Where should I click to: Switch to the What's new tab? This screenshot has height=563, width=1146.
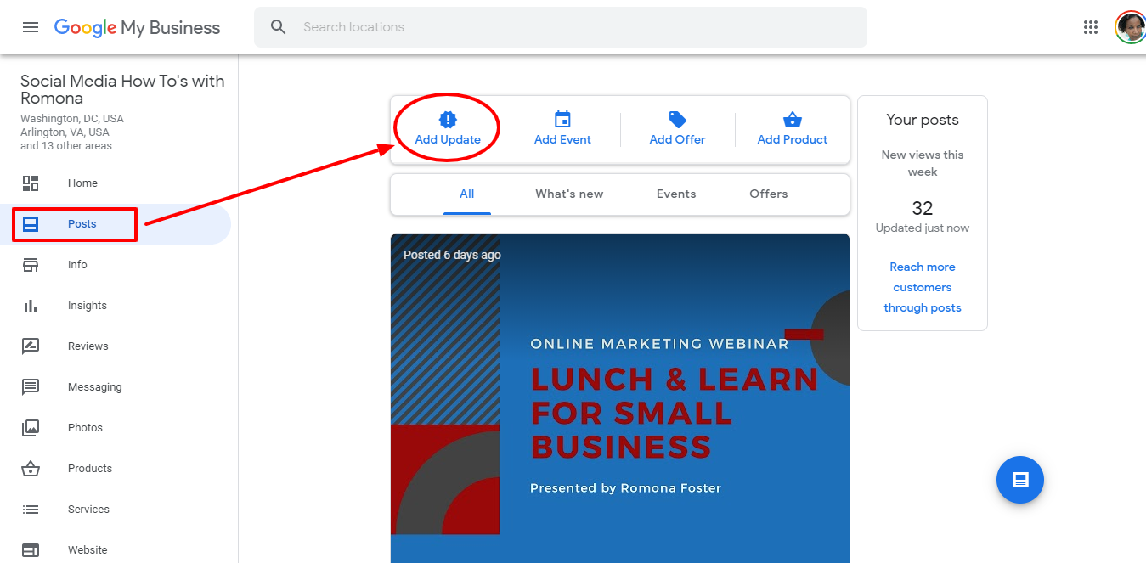point(569,194)
